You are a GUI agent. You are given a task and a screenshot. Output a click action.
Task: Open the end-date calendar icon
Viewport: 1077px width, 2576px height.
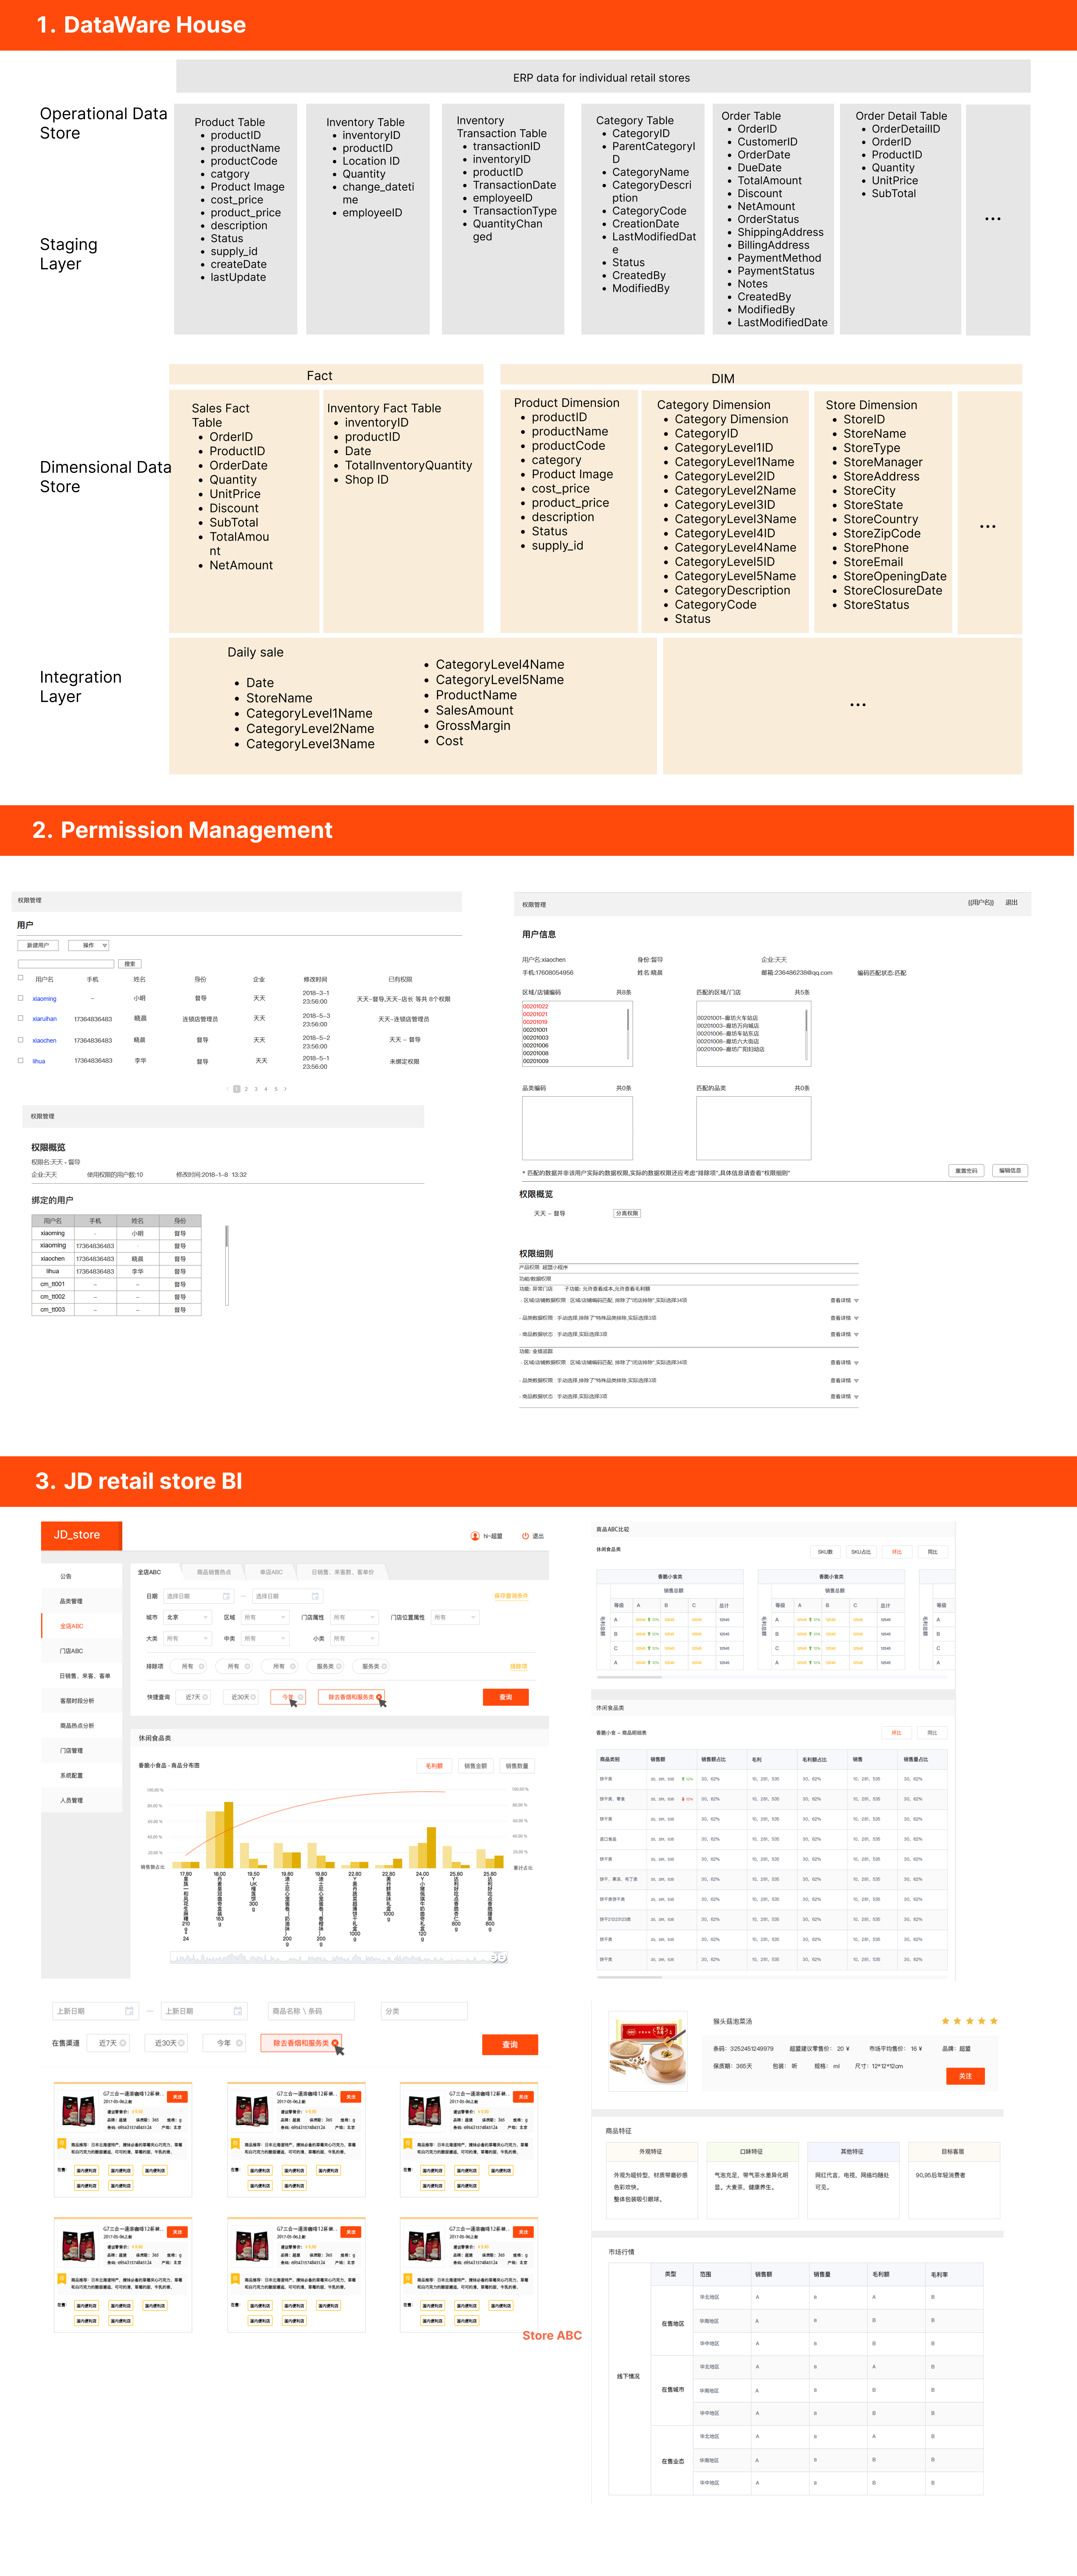coord(315,1596)
